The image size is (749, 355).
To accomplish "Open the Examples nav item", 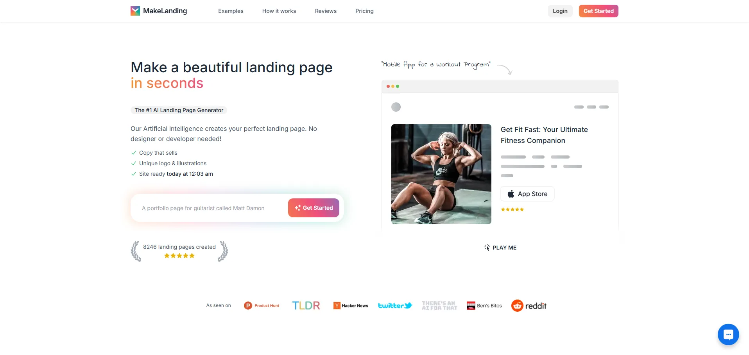I will pyautogui.click(x=231, y=11).
